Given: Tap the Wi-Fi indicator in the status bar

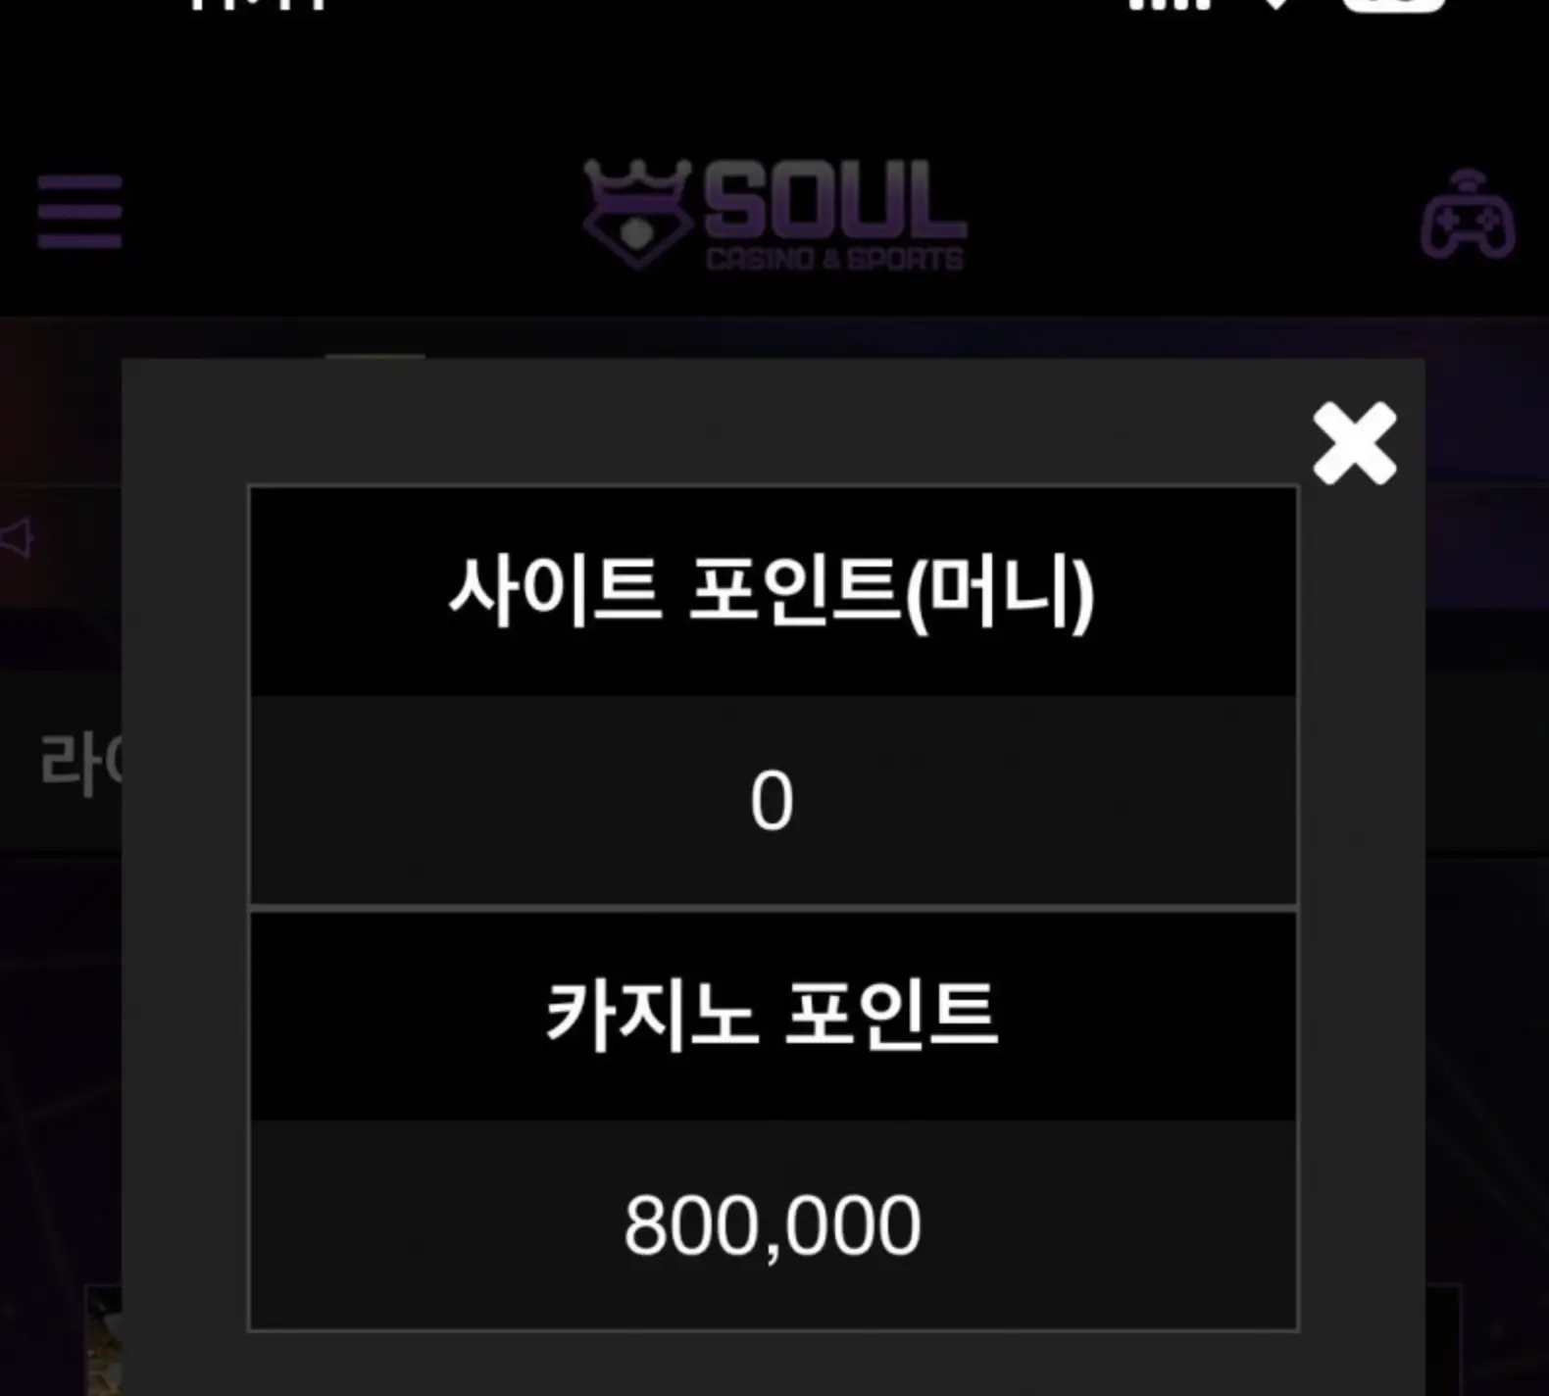Looking at the screenshot, I should [1275, 4].
